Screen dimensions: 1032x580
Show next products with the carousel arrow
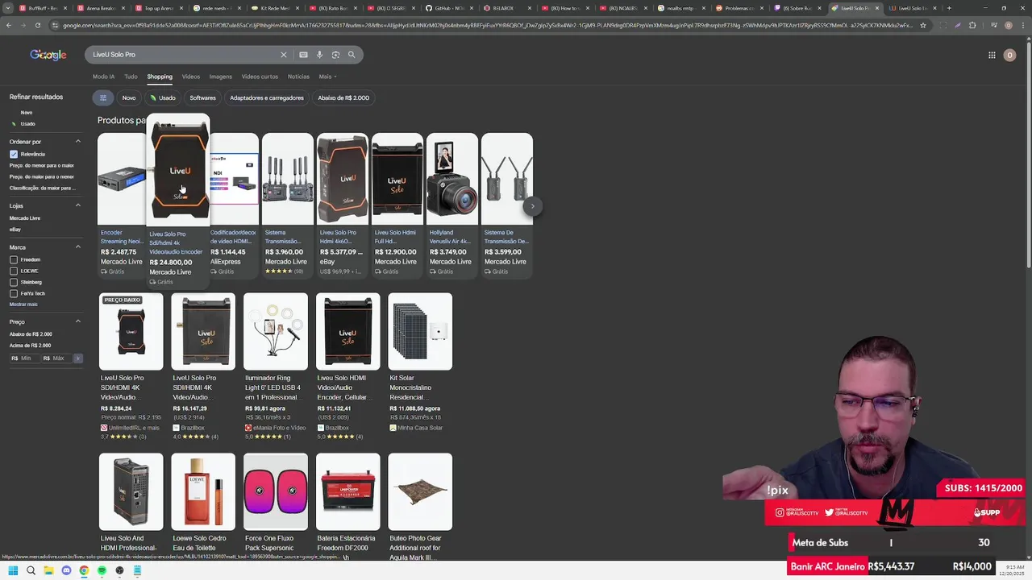[532, 206]
